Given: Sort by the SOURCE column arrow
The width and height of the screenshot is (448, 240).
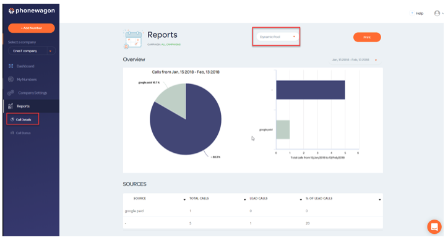Looking at the screenshot, I should (184, 199).
